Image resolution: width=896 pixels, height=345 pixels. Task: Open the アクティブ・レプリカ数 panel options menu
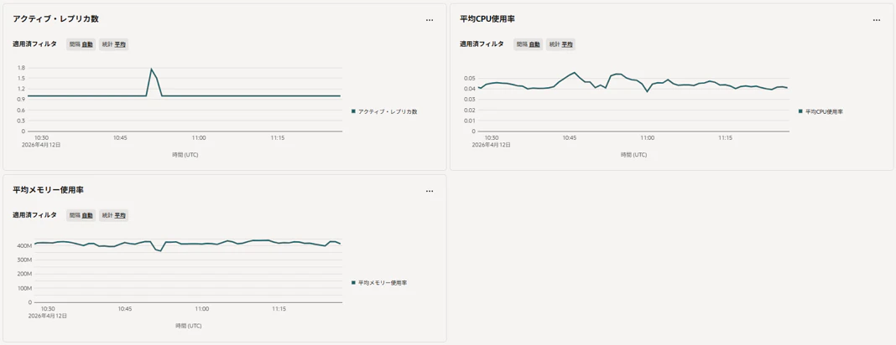click(430, 20)
